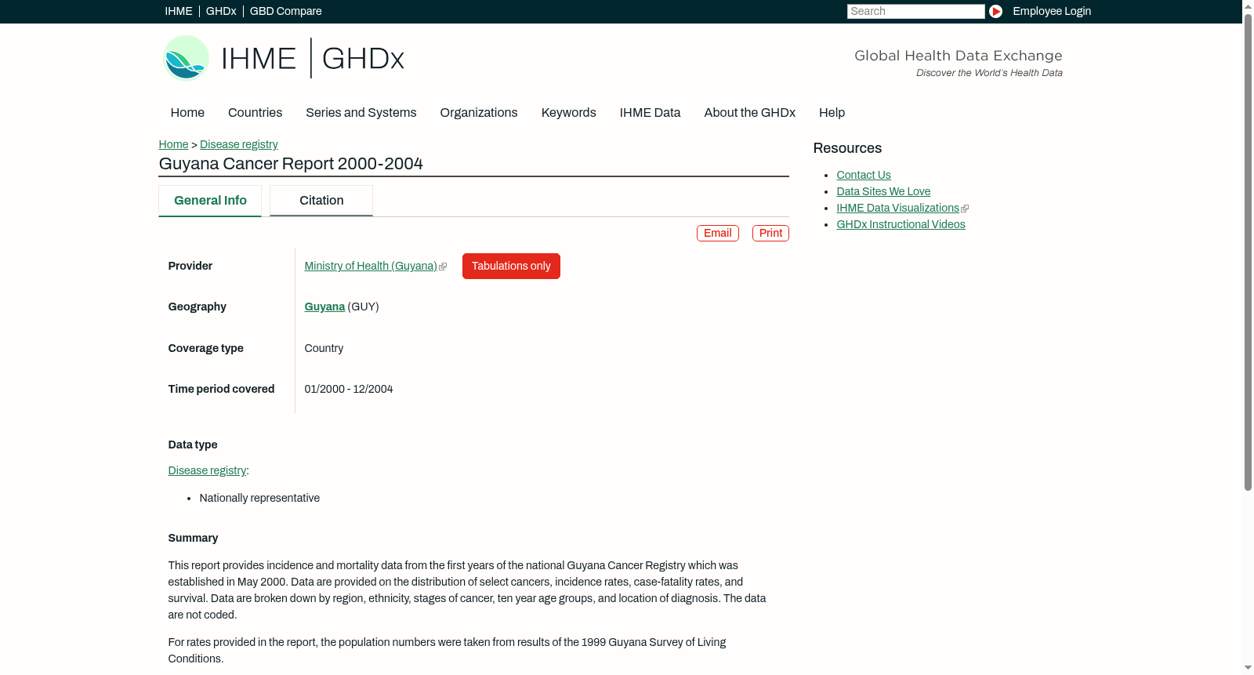Click Employee Login
Image resolution: width=1254 pixels, height=675 pixels.
(1052, 11)
